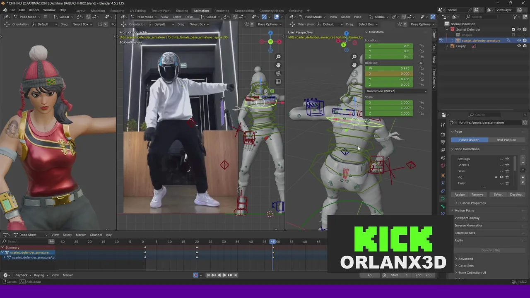The width and height of the screenshot is (530, 298).
Task: Open the Quaternion (WXYZ) rotation mode dropdown
Action: click(396, 91)
